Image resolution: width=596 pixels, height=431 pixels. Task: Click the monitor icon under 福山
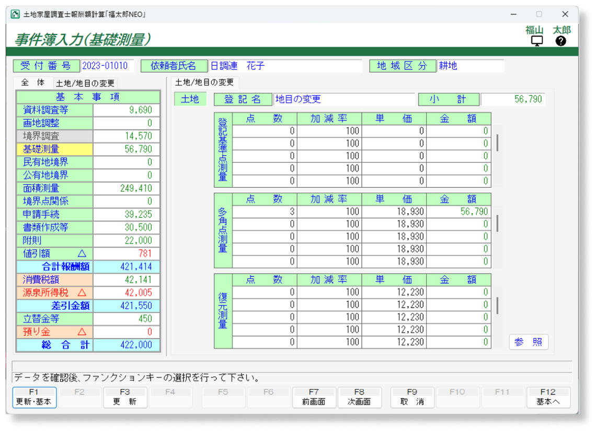click(x=537, y=41)
